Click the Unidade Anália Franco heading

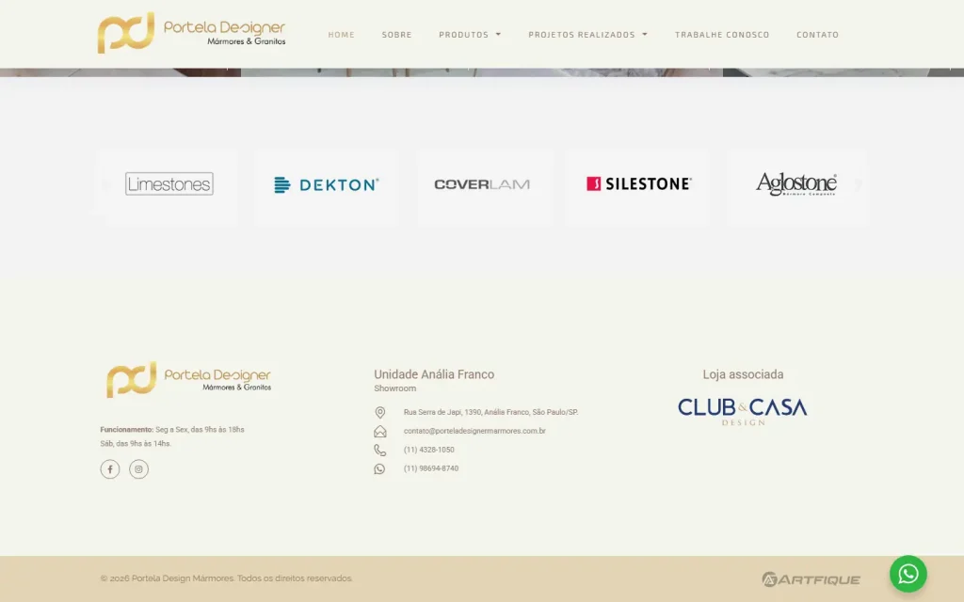click(434, 374)
